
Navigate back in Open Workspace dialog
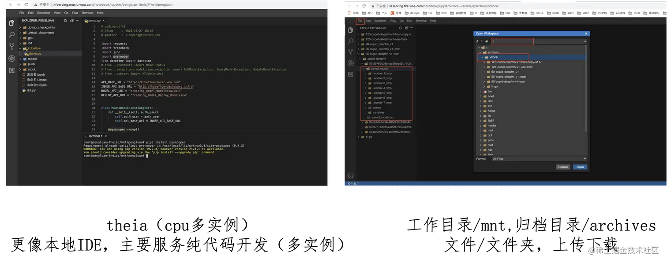pyautogui.click(x=477, y=41)
